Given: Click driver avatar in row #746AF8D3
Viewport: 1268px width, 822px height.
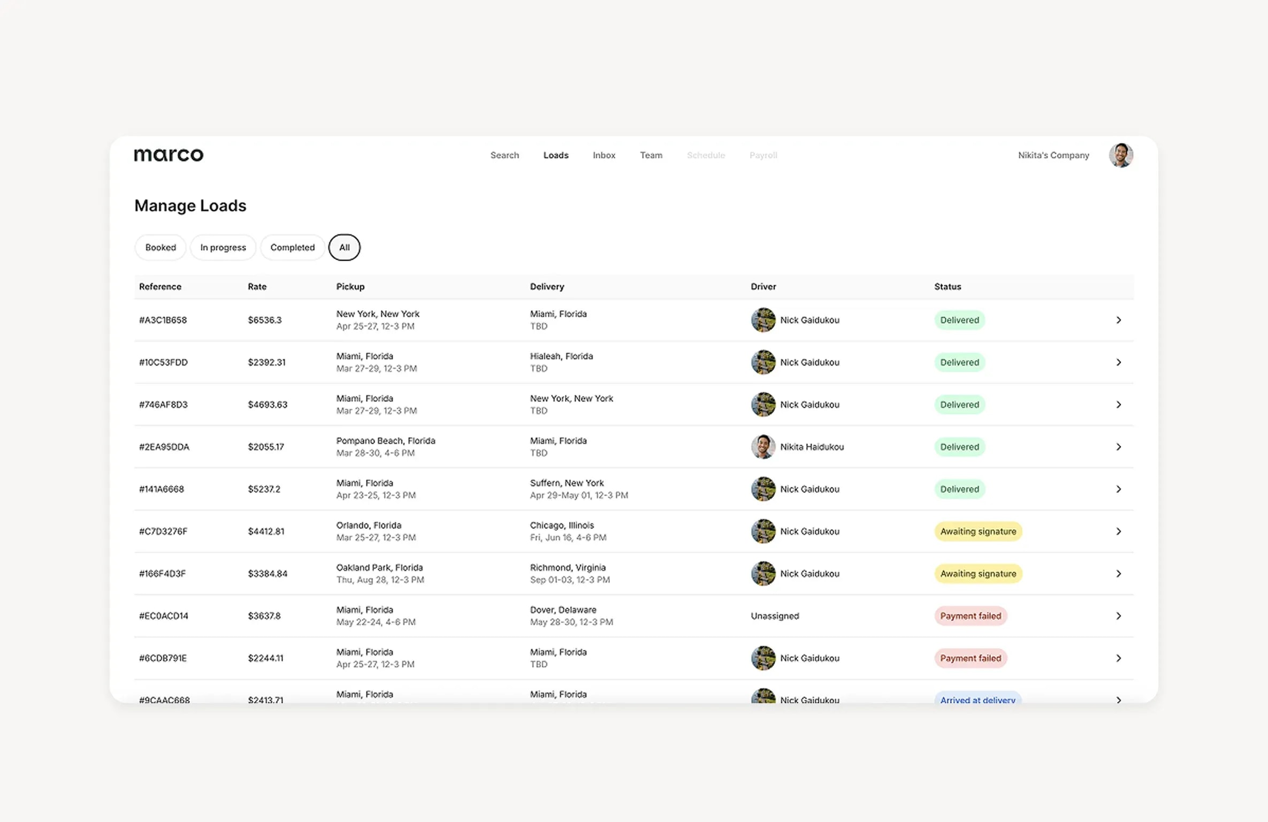Looking at the screenshot, I should (763, 405).
